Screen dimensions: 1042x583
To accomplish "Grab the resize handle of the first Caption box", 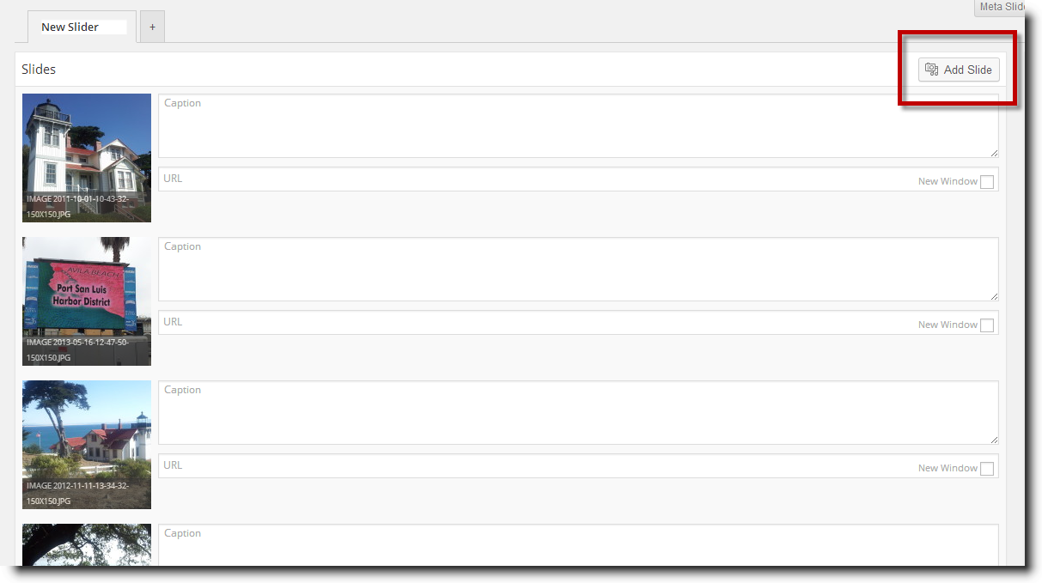I will (994, 153).
